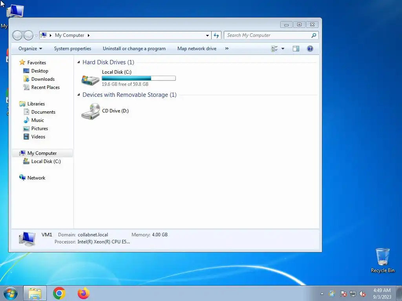
Task: Launch Google Chrome from the taskbar
Action: click(59, 293)
